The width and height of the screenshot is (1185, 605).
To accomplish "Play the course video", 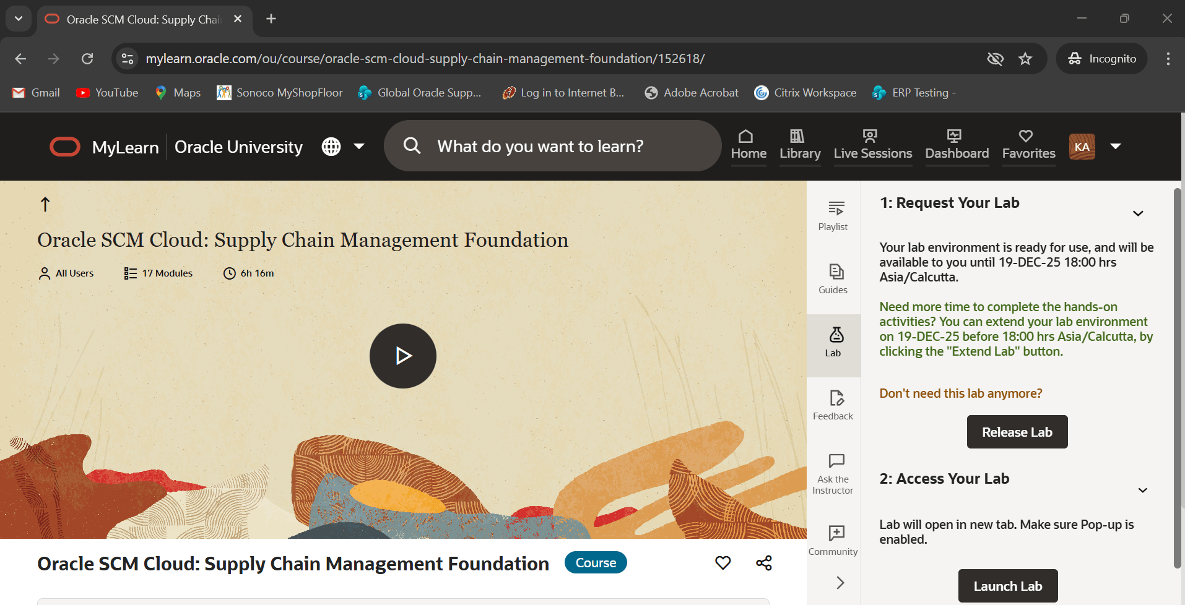I will tap(403, 356).
